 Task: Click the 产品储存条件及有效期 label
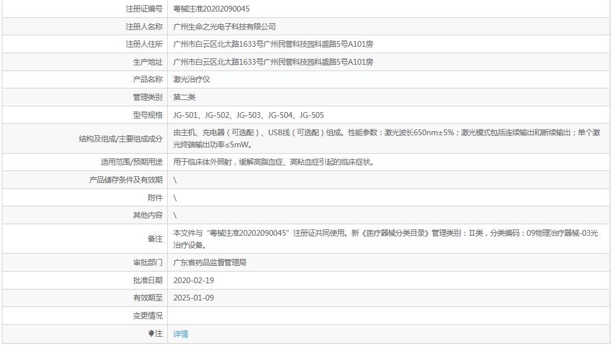click(x=126, y=180)
